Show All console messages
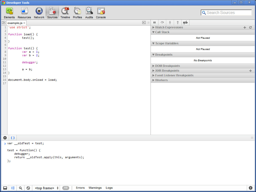The width and height of the screenshot is (256, 192). (x=66, y=188)
